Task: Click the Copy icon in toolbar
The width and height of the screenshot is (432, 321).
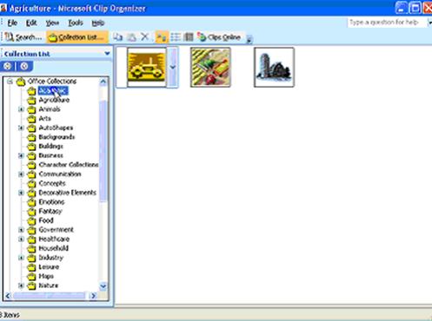Action: [x=117, y=37]
